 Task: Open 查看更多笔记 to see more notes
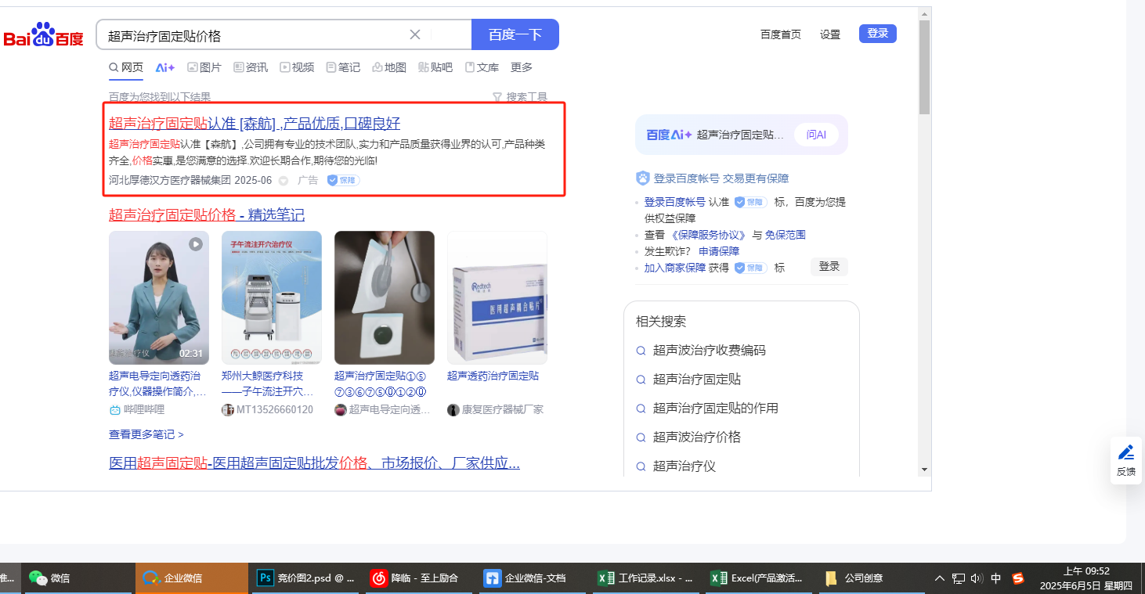coord(146,434)
